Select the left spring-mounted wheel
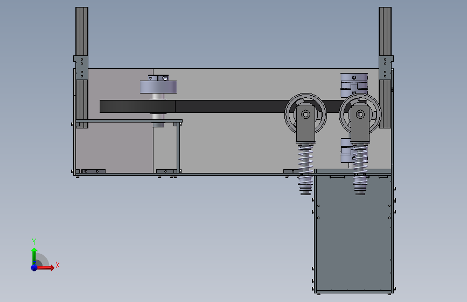 (x=305, y=114)
